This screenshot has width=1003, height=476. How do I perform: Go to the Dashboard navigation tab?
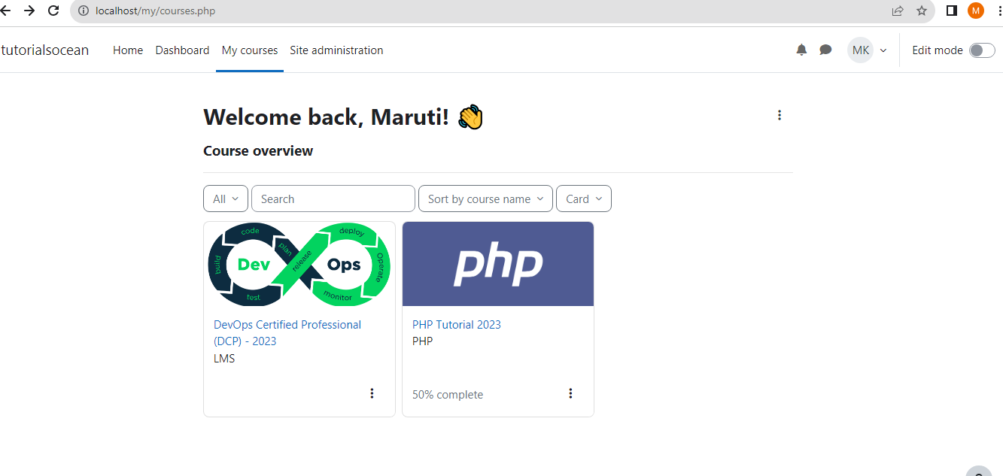(182, 50)
